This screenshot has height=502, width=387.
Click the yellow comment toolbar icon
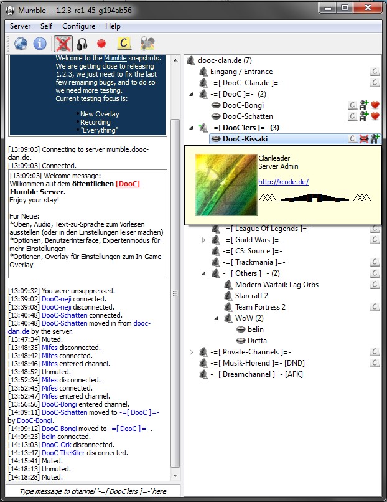pyautogui.click(x=124, y=44)
